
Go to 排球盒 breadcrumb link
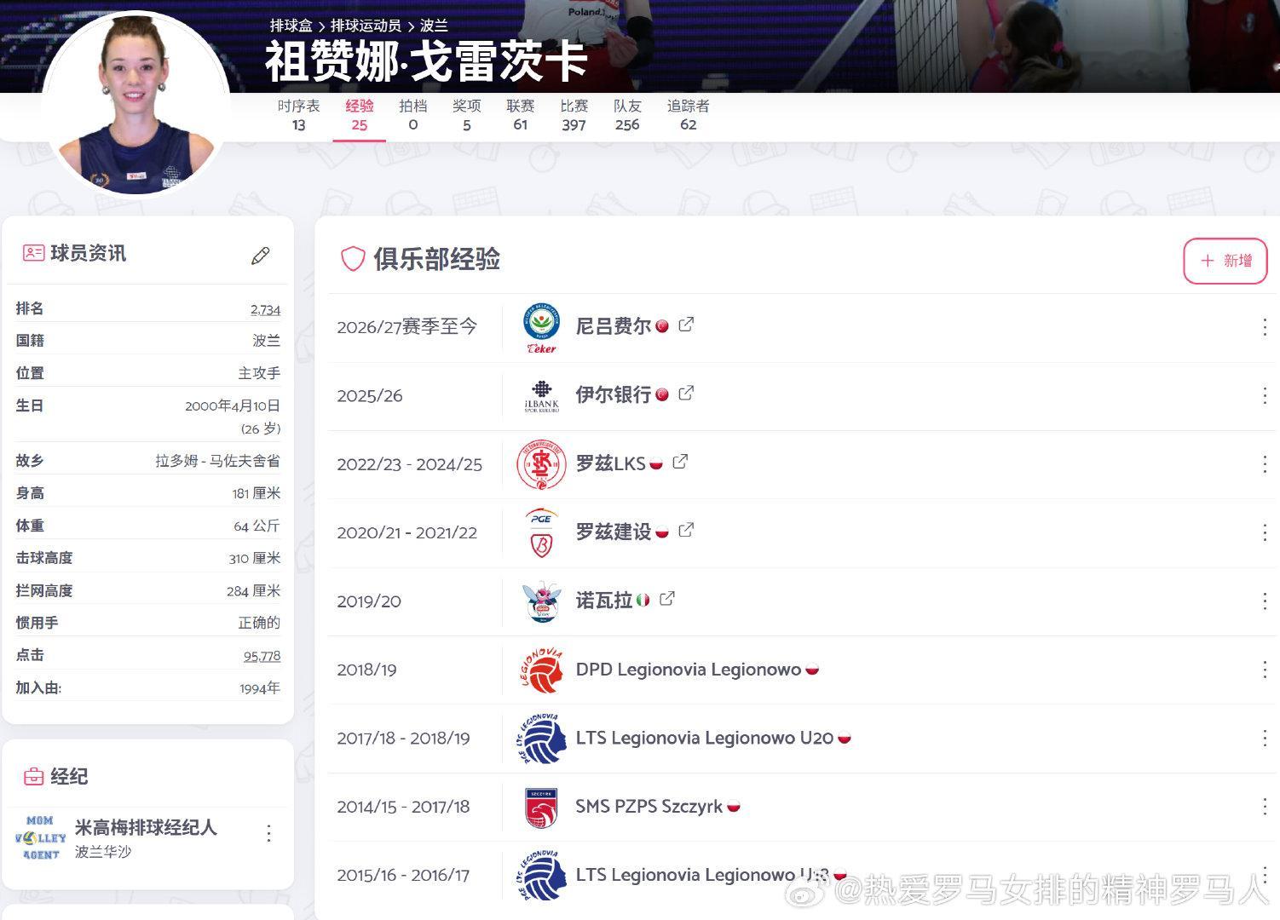coord(291,26)
